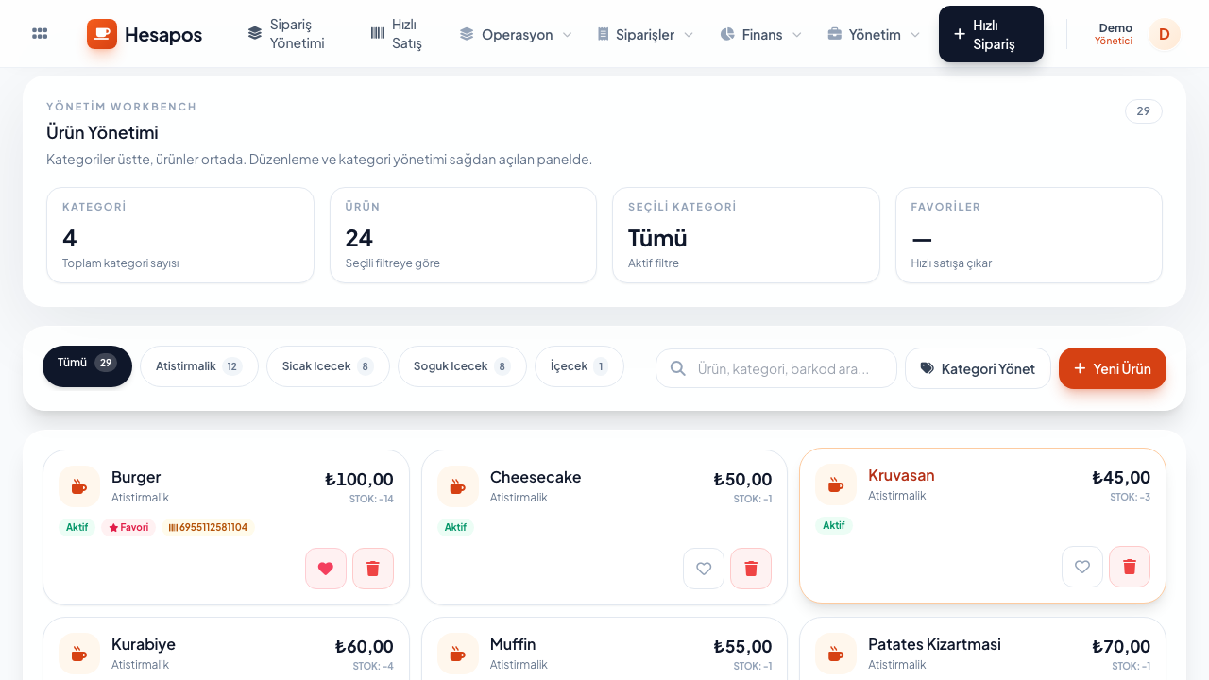Click the search magnifier icon
1209x680 pixels.
pos(677,368)
